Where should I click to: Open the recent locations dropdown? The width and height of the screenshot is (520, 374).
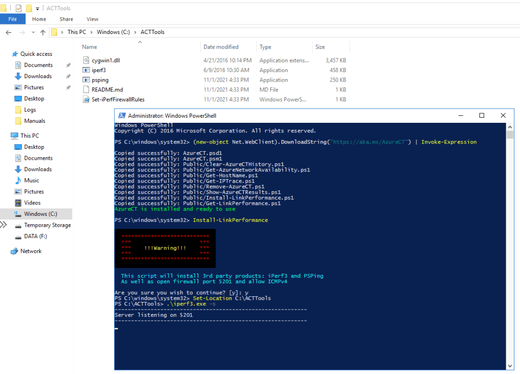33,32
